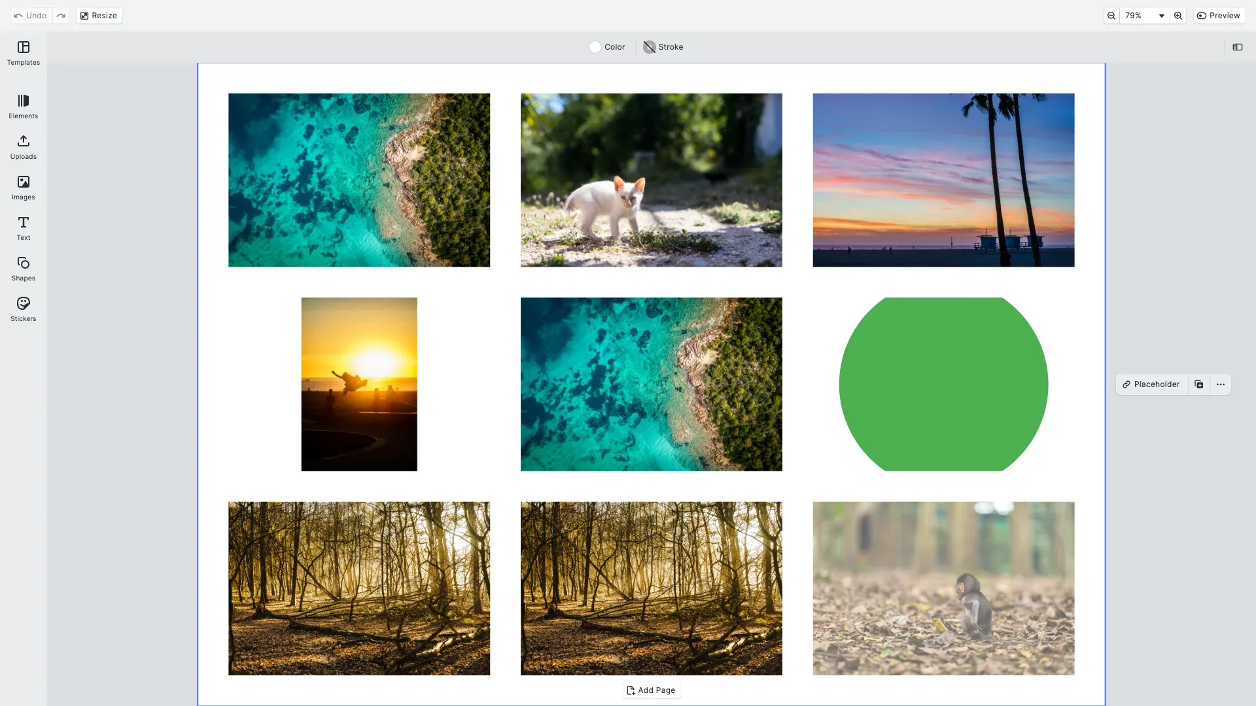The image size is (1256, 706).
Task: Toggle Placeholder for selected shape
Action: (x=1151, y=384)
